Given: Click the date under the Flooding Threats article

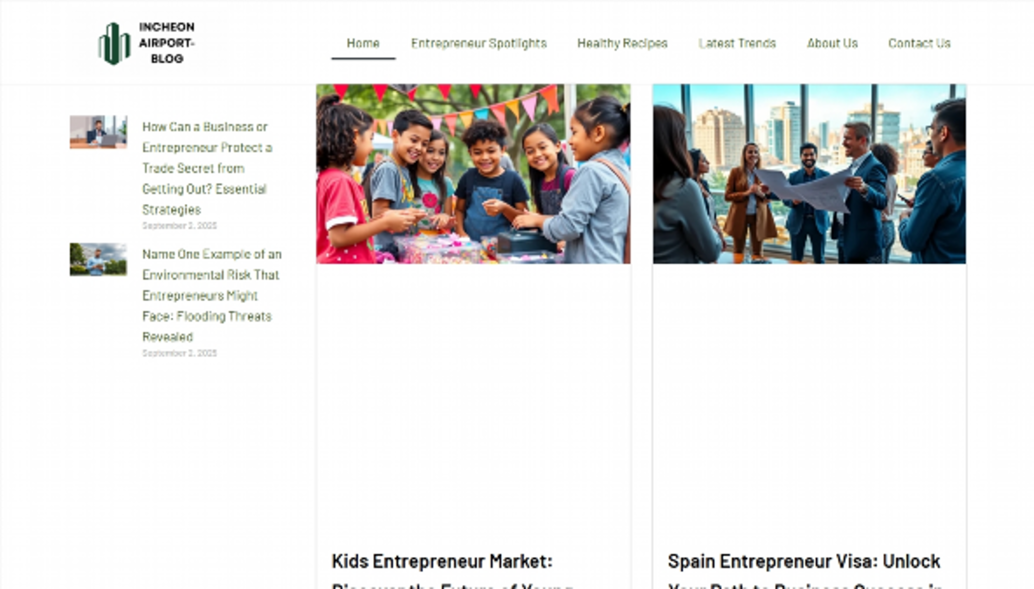Looking at the screenshot, I should pyautogui.click(x=180, y=353).
